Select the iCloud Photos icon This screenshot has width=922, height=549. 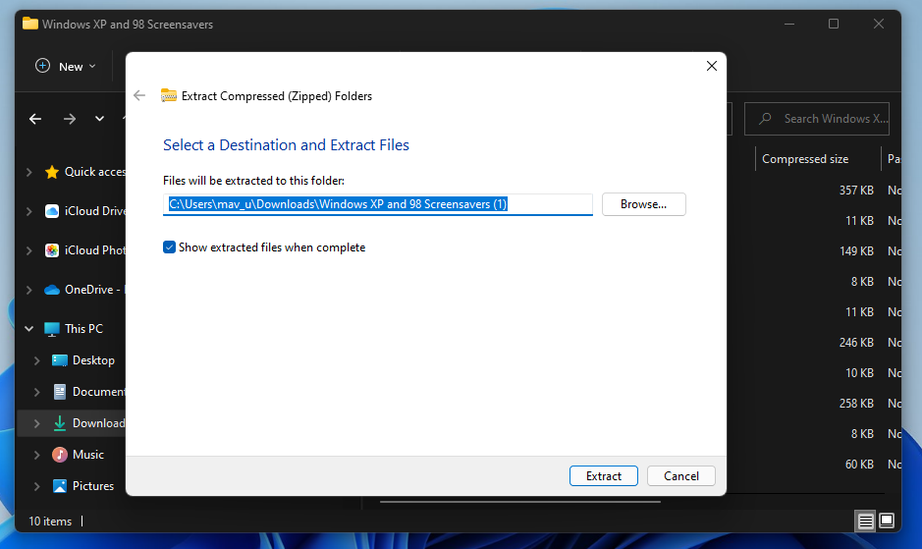click(52, 250)
